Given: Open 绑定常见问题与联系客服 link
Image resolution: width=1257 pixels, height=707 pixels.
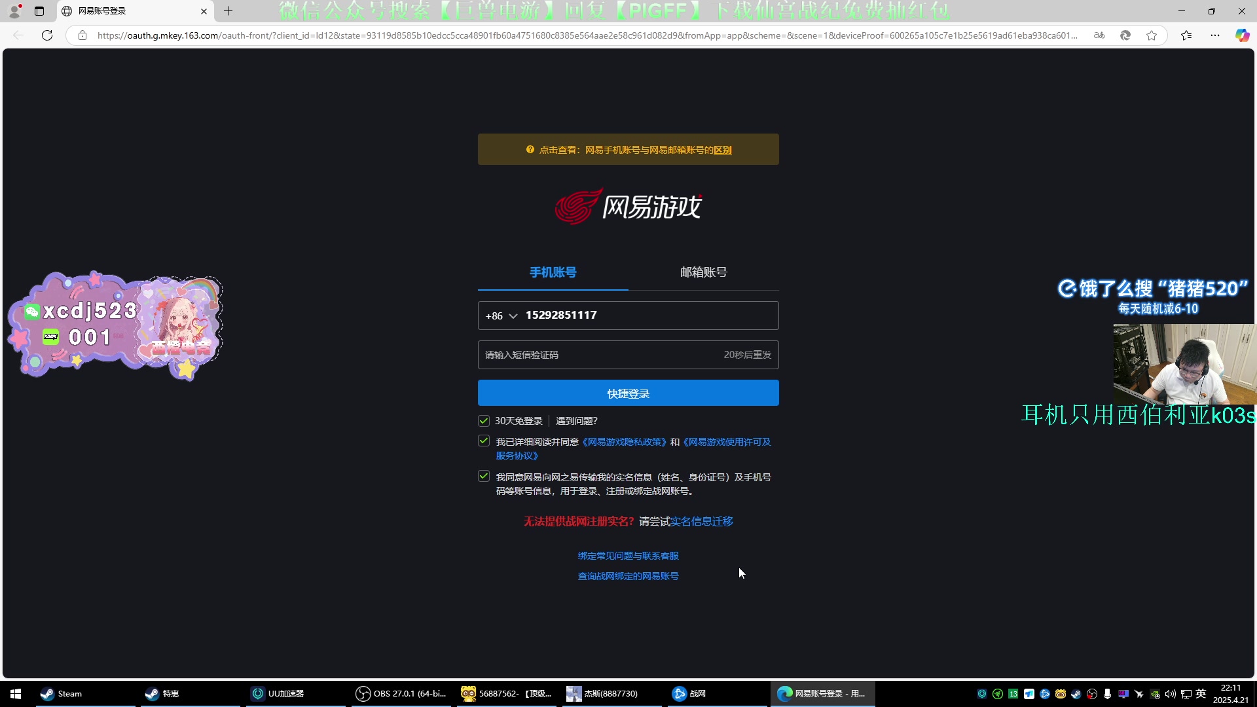Looking at the screenshot, I should (628, 556).
